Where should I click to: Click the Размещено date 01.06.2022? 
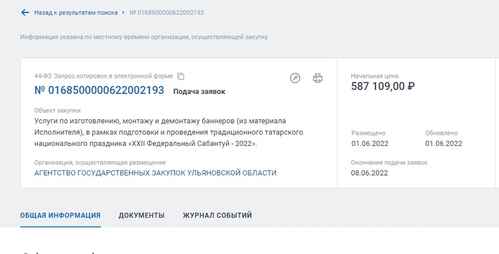point(370,143)
